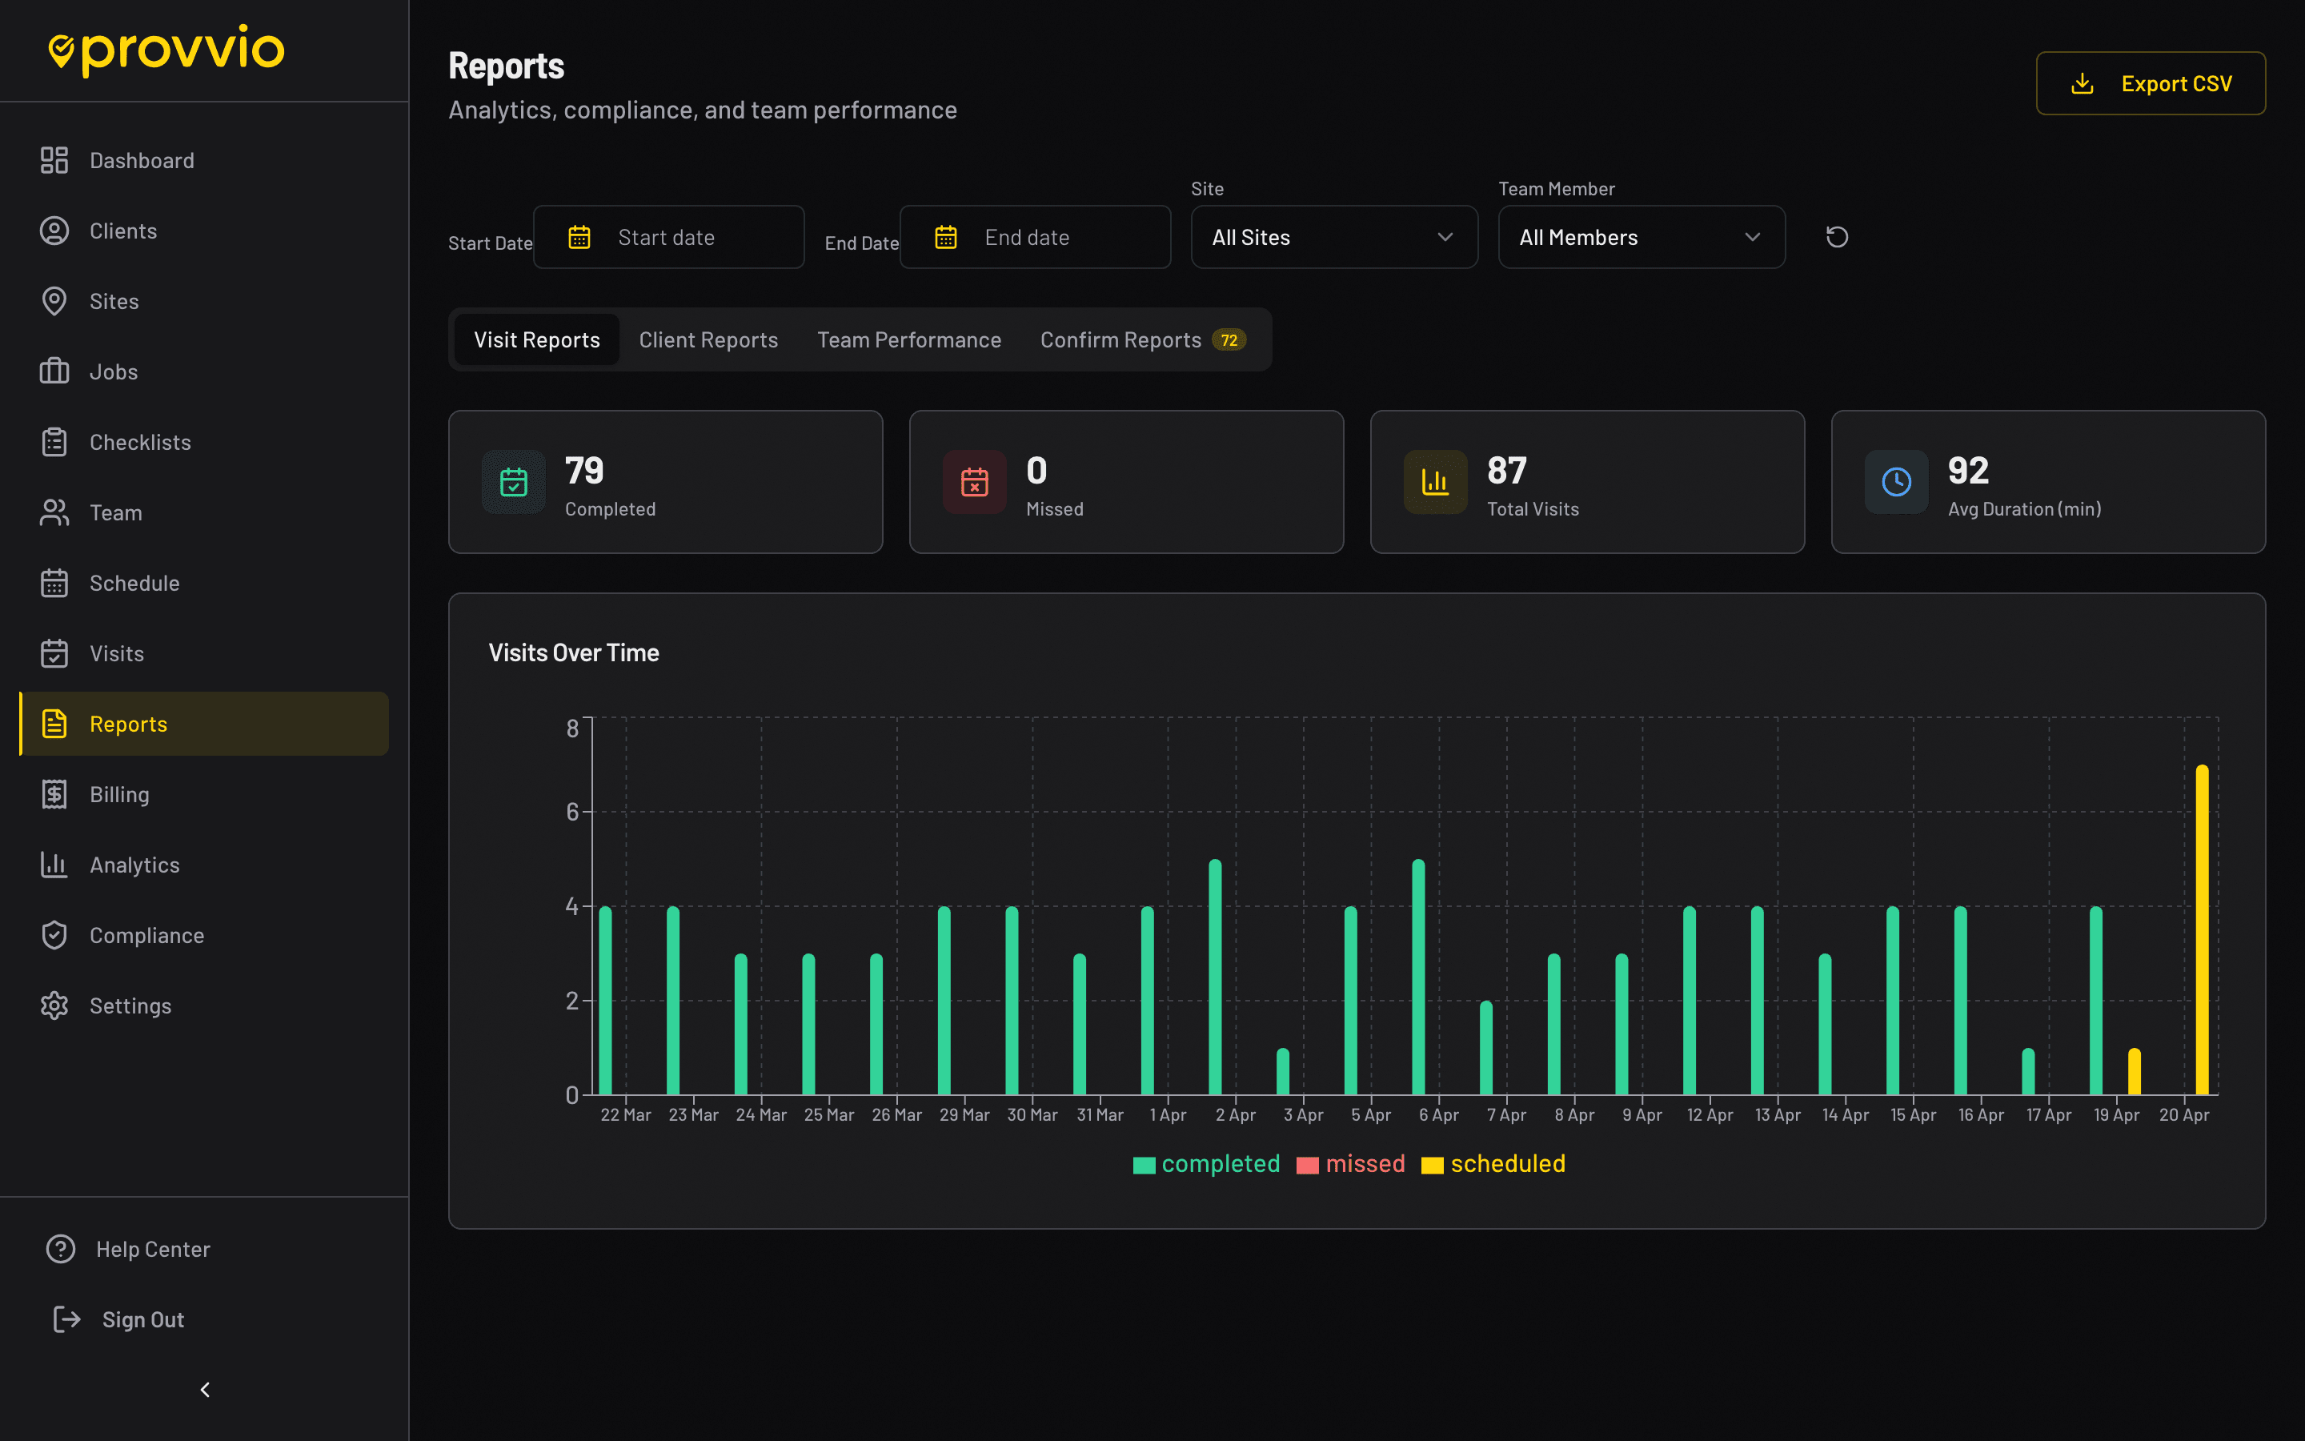Open the Sites page via the pin icon
This screenshot has width=2305, height=1441.
[x=54, y=301]
